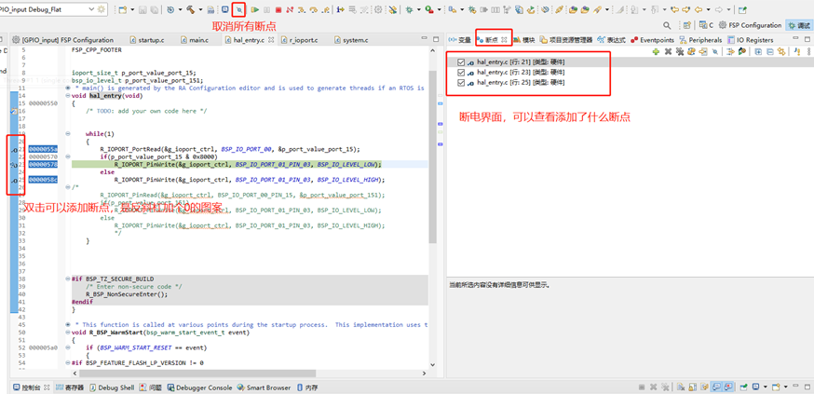The image size is (814, 394).
Task: Click the hammer Build icon
Action: [191, 9]
